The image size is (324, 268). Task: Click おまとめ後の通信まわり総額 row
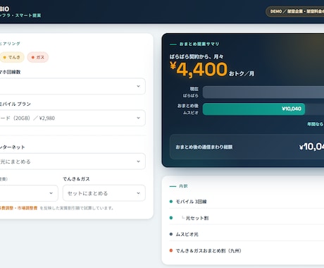247,147
